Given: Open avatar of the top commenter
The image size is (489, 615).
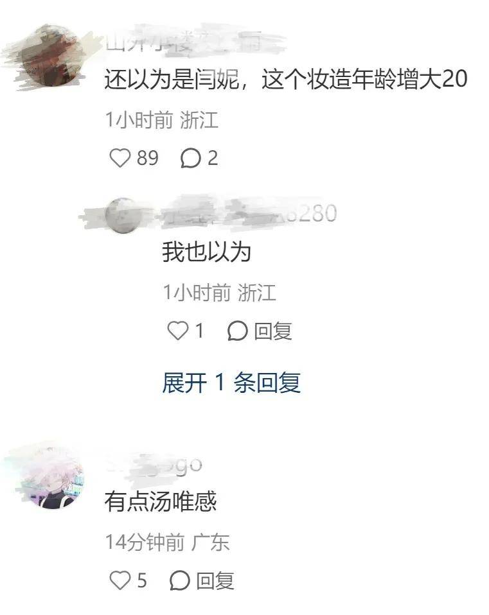Looking at the screenshot, I should (x=50, y=56).
